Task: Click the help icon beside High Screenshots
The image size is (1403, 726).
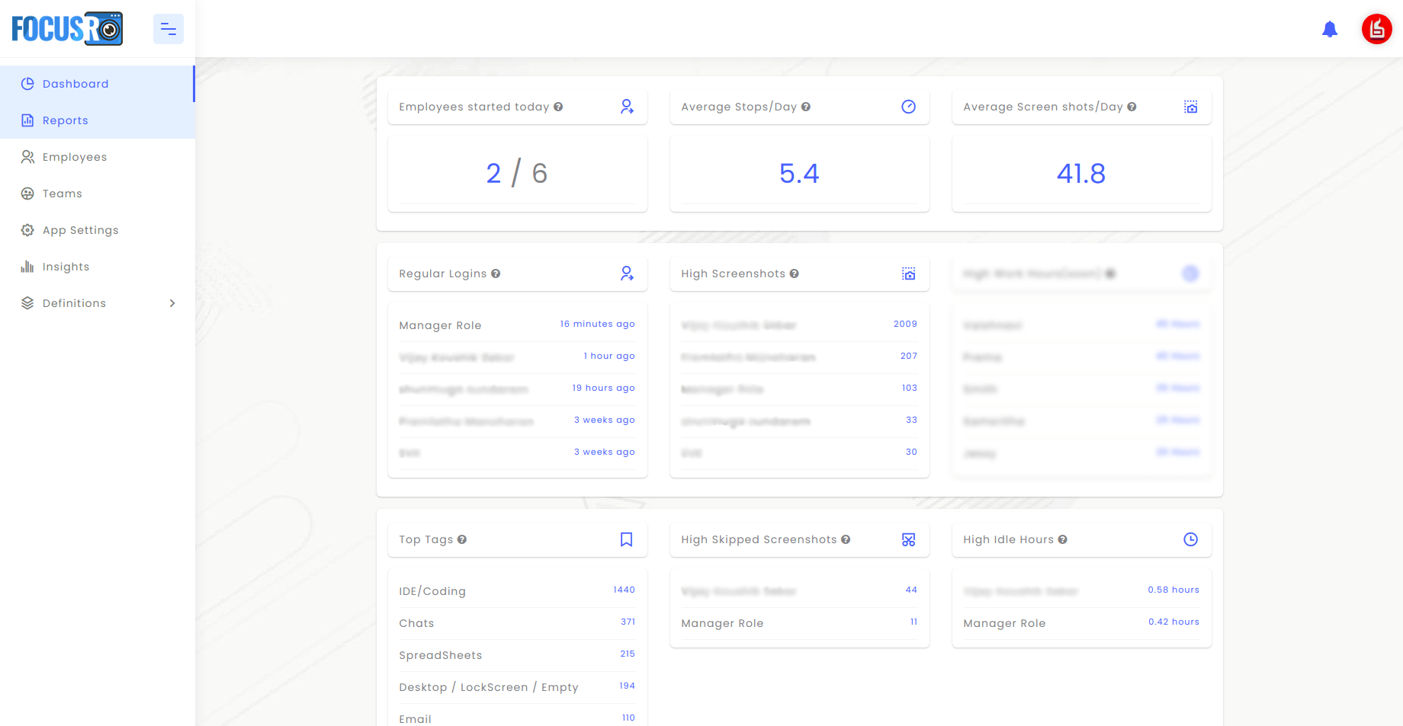Action: tap(795, 273)
